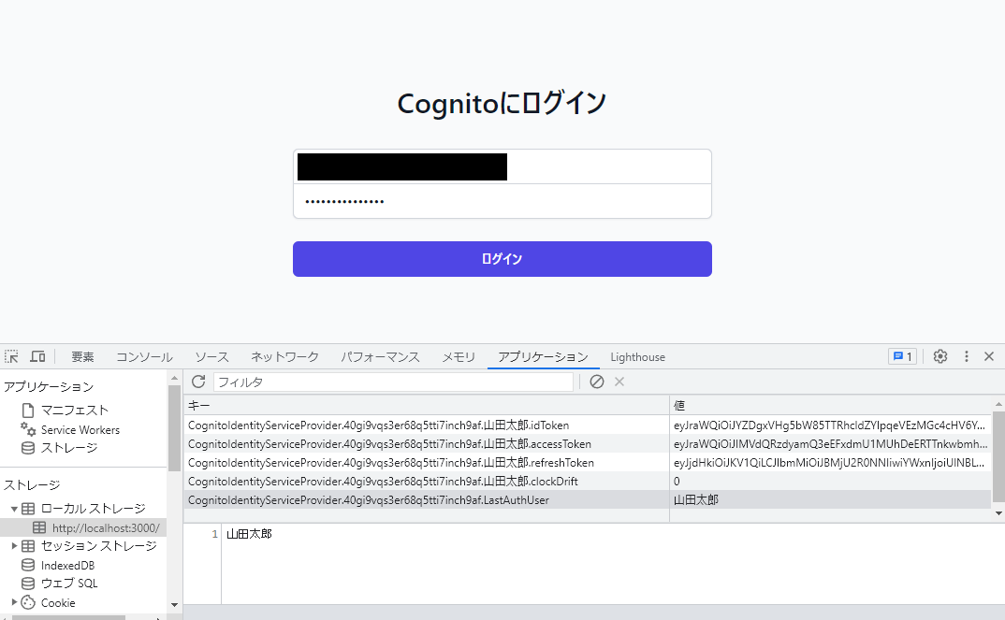Select the refreshToken key row
Image resolution: width=1005 pixels, height=620 pixels.
[x=426, y=462]
